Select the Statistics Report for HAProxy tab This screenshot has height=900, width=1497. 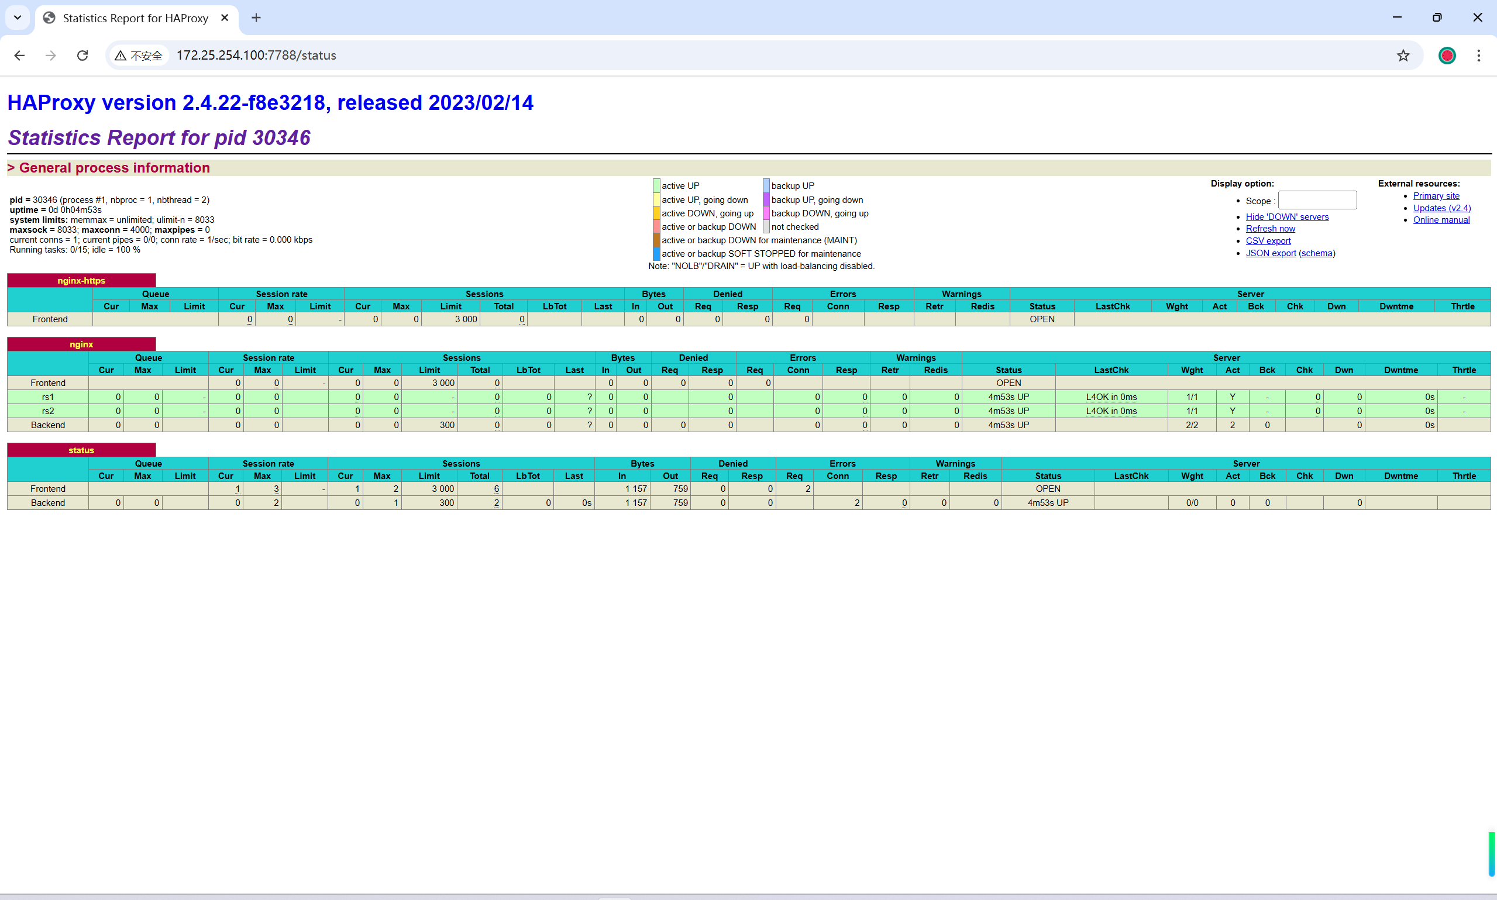136,18
